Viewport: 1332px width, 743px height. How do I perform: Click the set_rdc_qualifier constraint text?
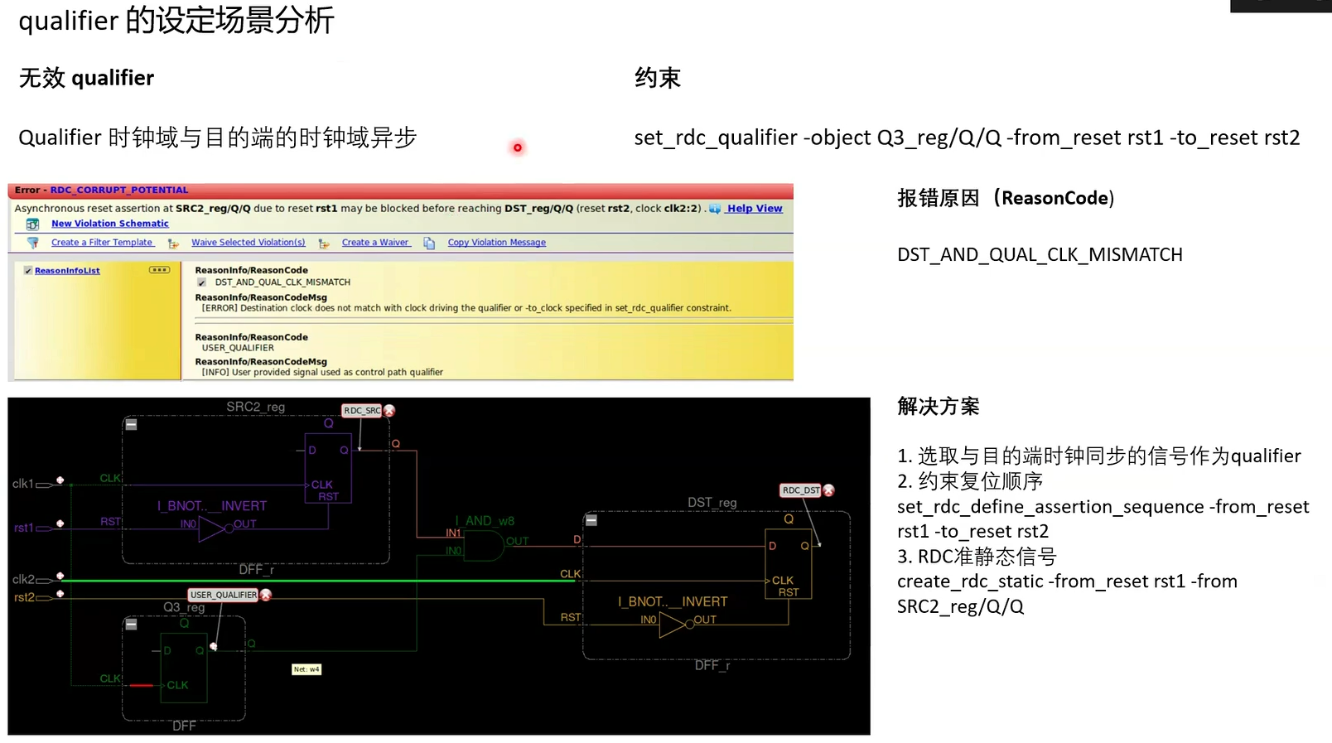(x=967, y=138)
